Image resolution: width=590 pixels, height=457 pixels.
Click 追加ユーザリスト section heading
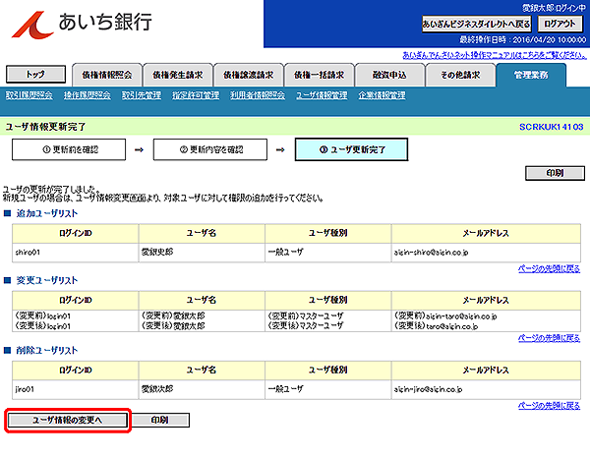click(46, 213)
